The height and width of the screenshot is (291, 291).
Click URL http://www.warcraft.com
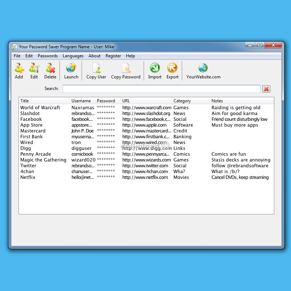(x=147, y=108)
